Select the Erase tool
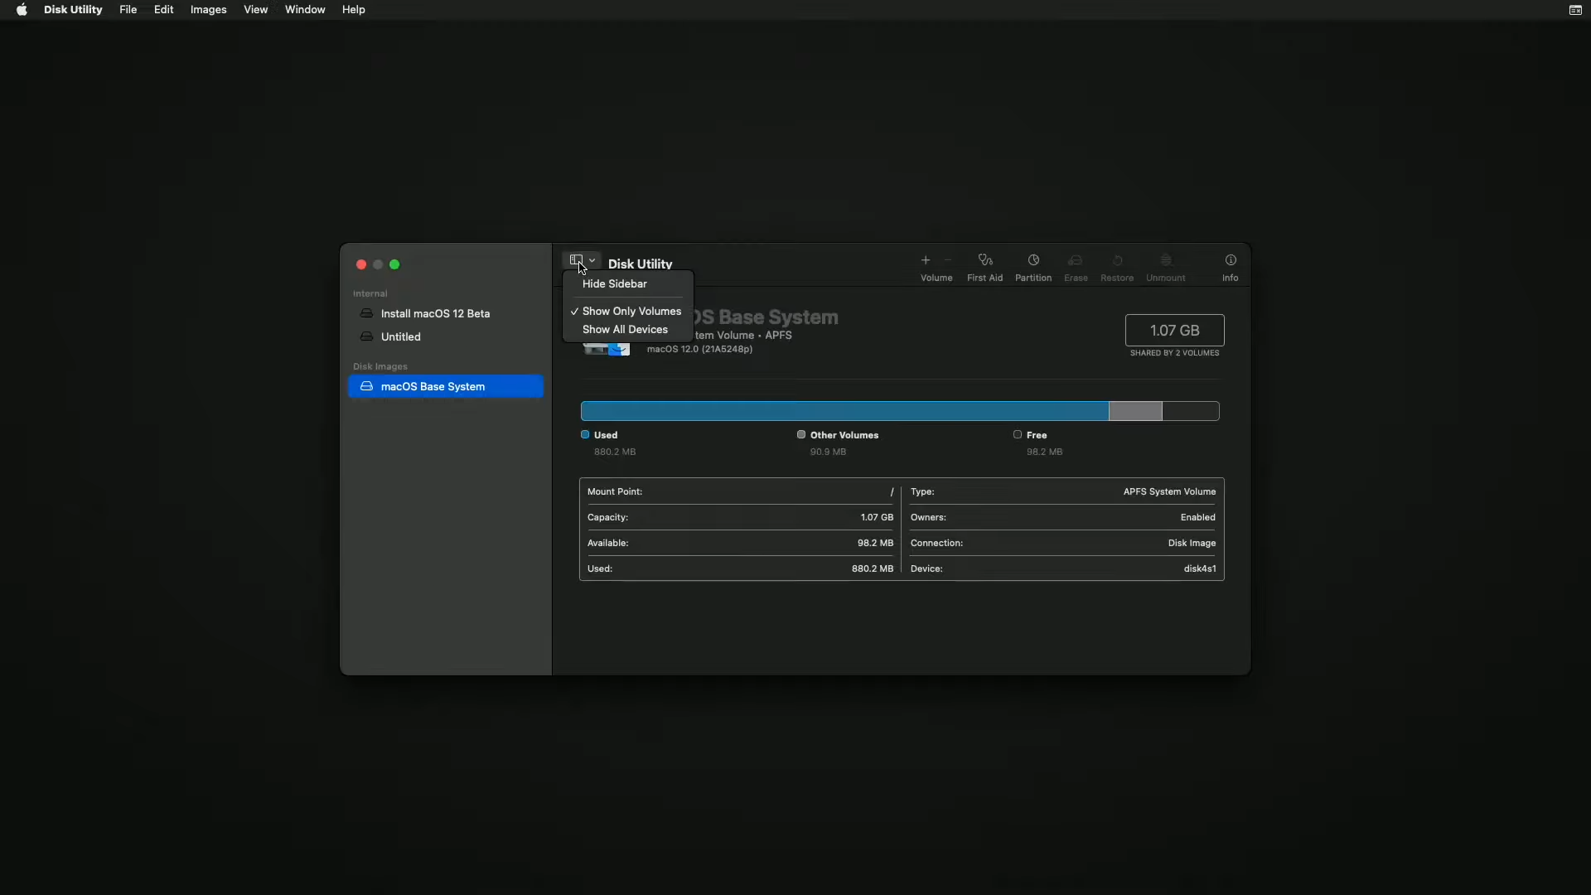 click(1076, 265)
